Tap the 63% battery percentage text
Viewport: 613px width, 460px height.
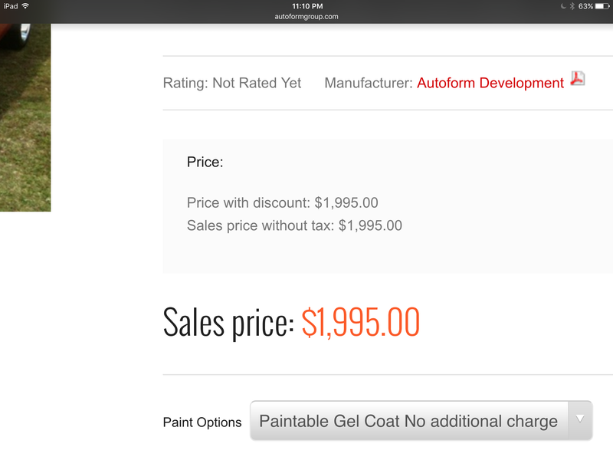click(585, 6)
